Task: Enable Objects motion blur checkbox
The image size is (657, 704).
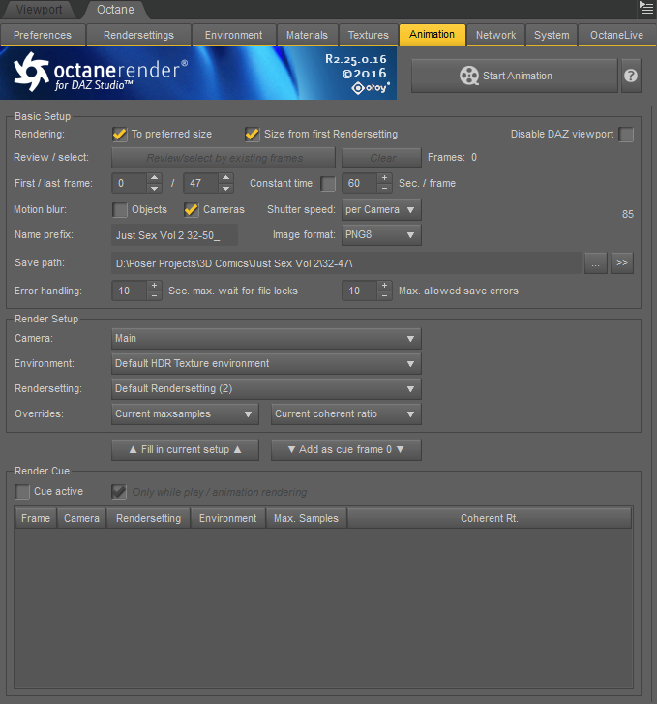Action: click(120, 210)
